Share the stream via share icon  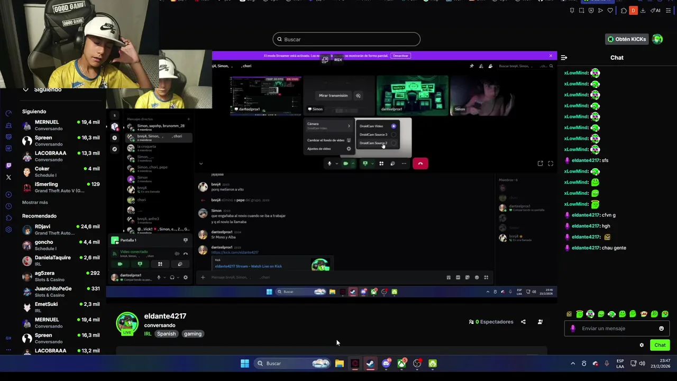click(x=523, y=322)
